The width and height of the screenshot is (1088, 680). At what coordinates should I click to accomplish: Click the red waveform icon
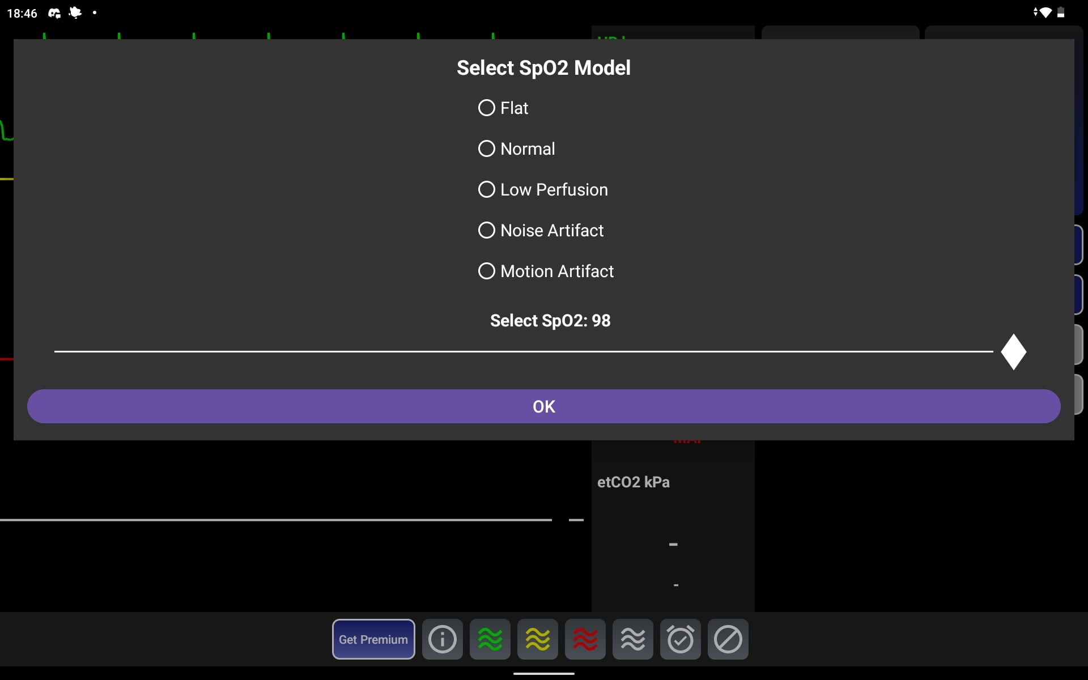pyautogui.click(x=585, y=639)
